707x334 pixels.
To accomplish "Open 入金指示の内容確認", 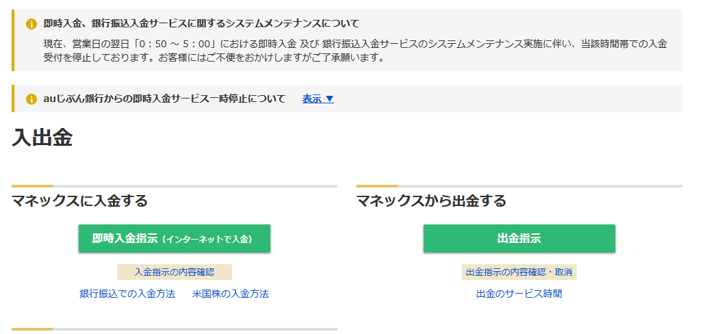I will [175, 272].
